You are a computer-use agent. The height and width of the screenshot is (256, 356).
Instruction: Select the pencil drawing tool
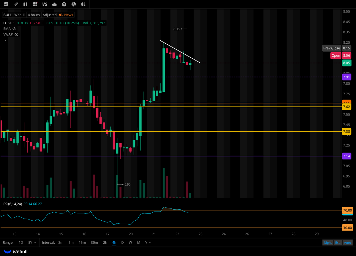point(16,4)
